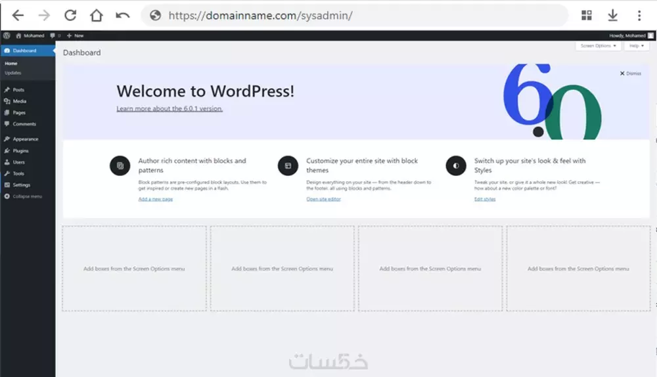The image size is (657, 377).
Task: Reload the page with the refresh icon
Action: (70, 16)
